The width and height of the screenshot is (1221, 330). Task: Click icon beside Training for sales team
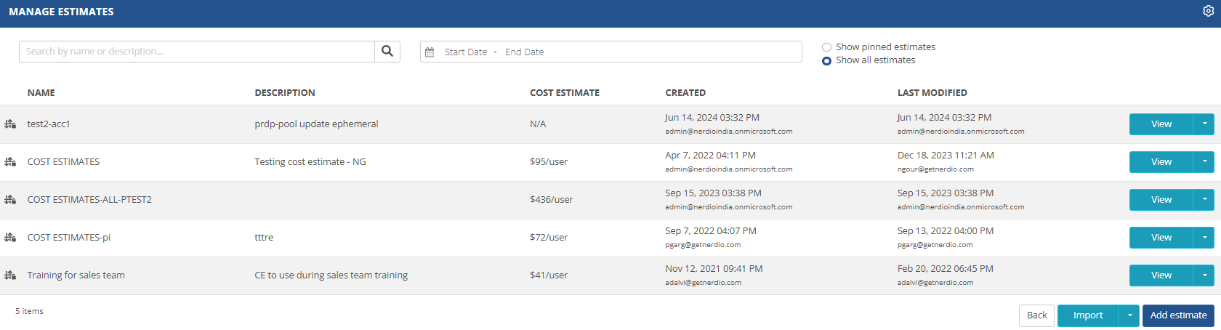coord(10,275)
